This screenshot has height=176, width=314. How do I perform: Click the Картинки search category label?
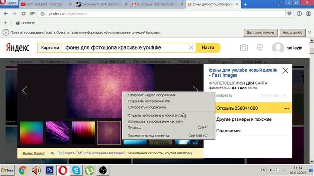50,48
